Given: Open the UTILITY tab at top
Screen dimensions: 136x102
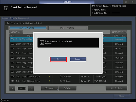Looking at the screenshot, I should [67, 2].
